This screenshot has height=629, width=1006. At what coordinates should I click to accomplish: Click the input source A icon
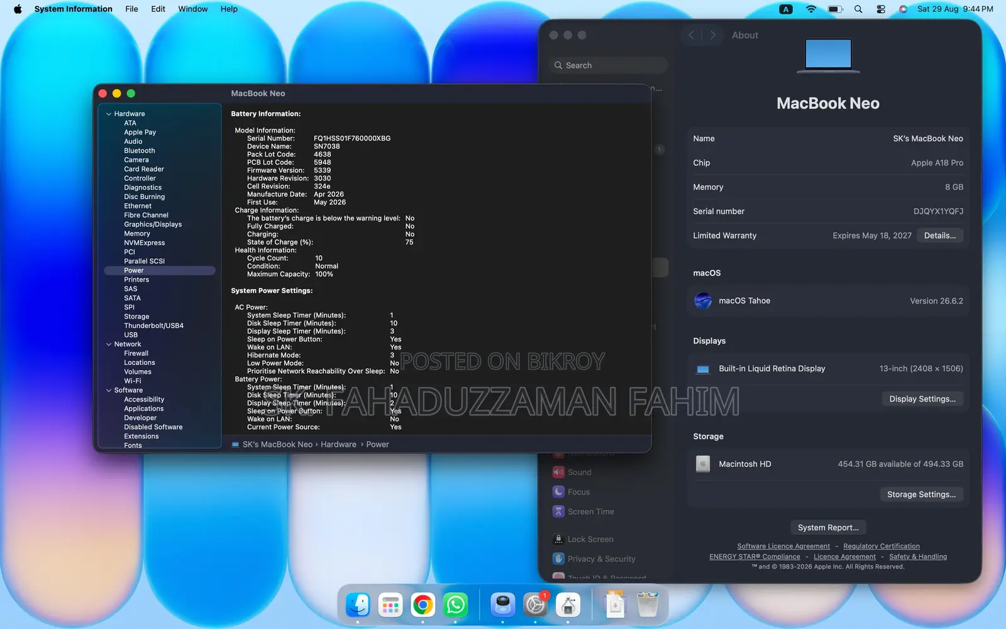tap(786, 9)
